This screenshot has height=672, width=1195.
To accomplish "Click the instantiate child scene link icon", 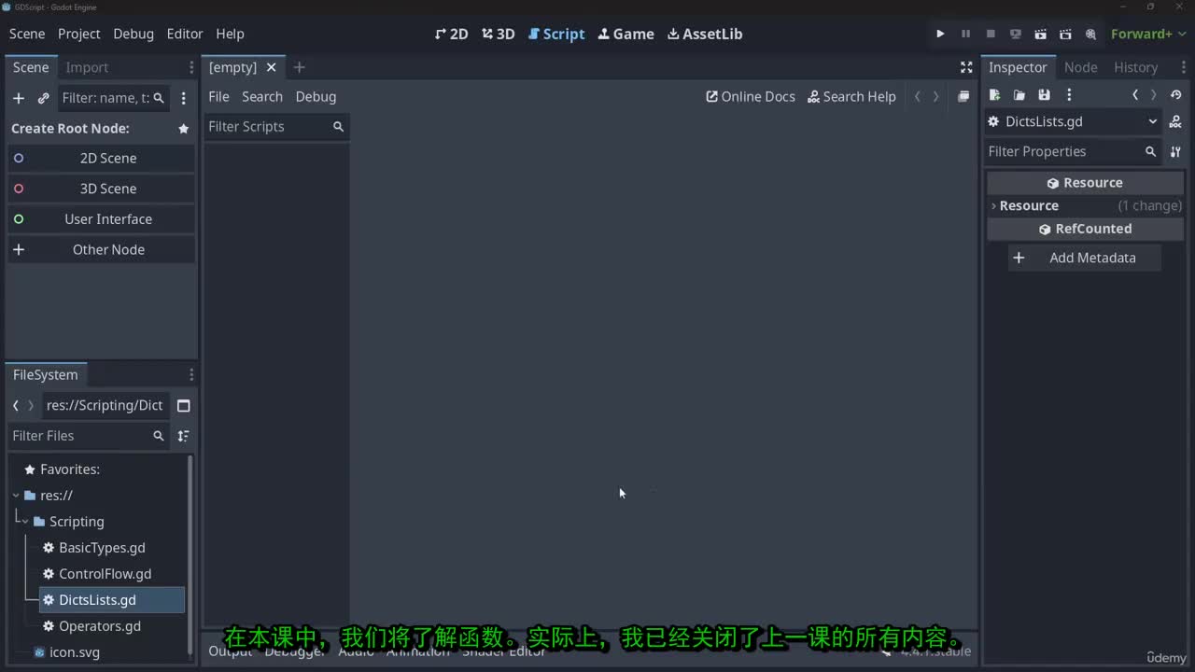I will coord(43,98).
